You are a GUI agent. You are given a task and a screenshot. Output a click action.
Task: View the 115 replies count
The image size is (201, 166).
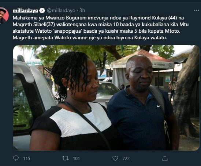27,159
